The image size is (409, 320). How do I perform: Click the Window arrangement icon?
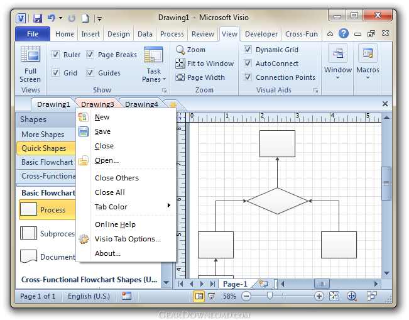coord(337,53)
